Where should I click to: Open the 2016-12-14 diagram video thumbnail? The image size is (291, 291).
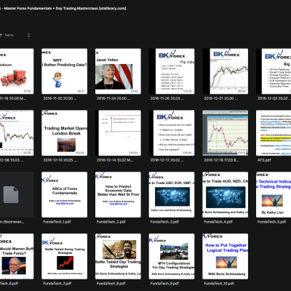(x=118, y=133)
